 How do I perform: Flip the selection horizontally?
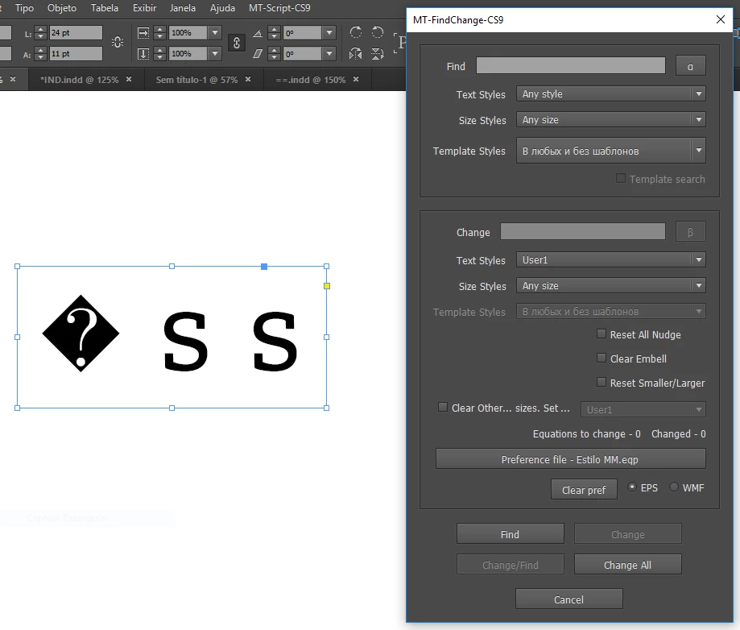coord(355,53)
